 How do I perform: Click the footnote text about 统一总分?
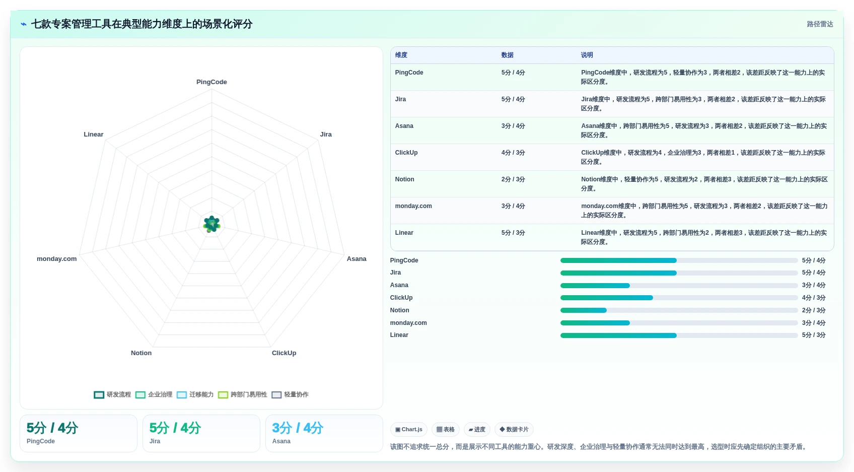[599, 447]
